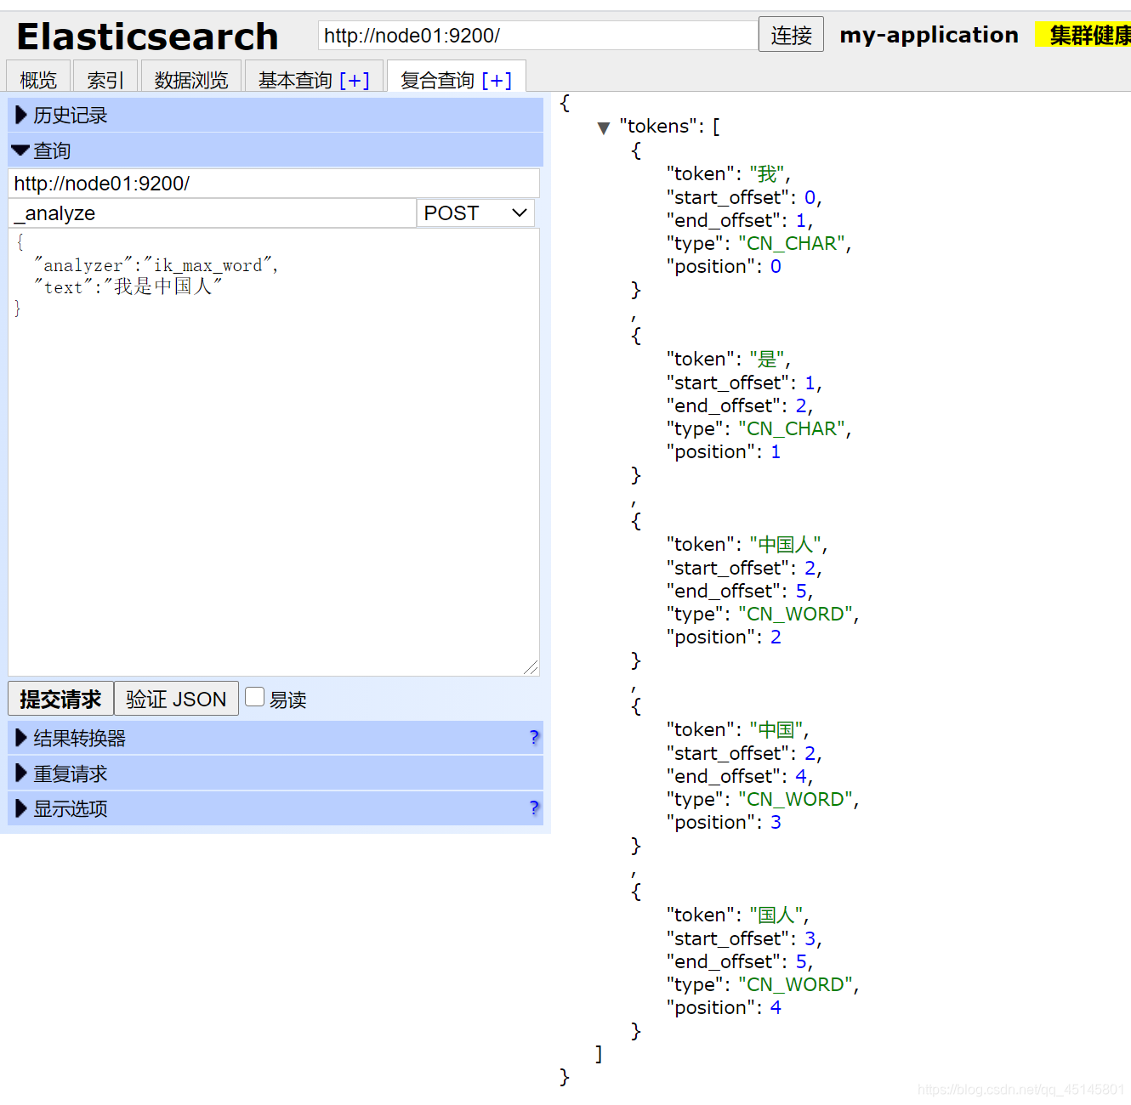Click inside the JSON request body textarea

pyautogui.click(x=274, y=452)
